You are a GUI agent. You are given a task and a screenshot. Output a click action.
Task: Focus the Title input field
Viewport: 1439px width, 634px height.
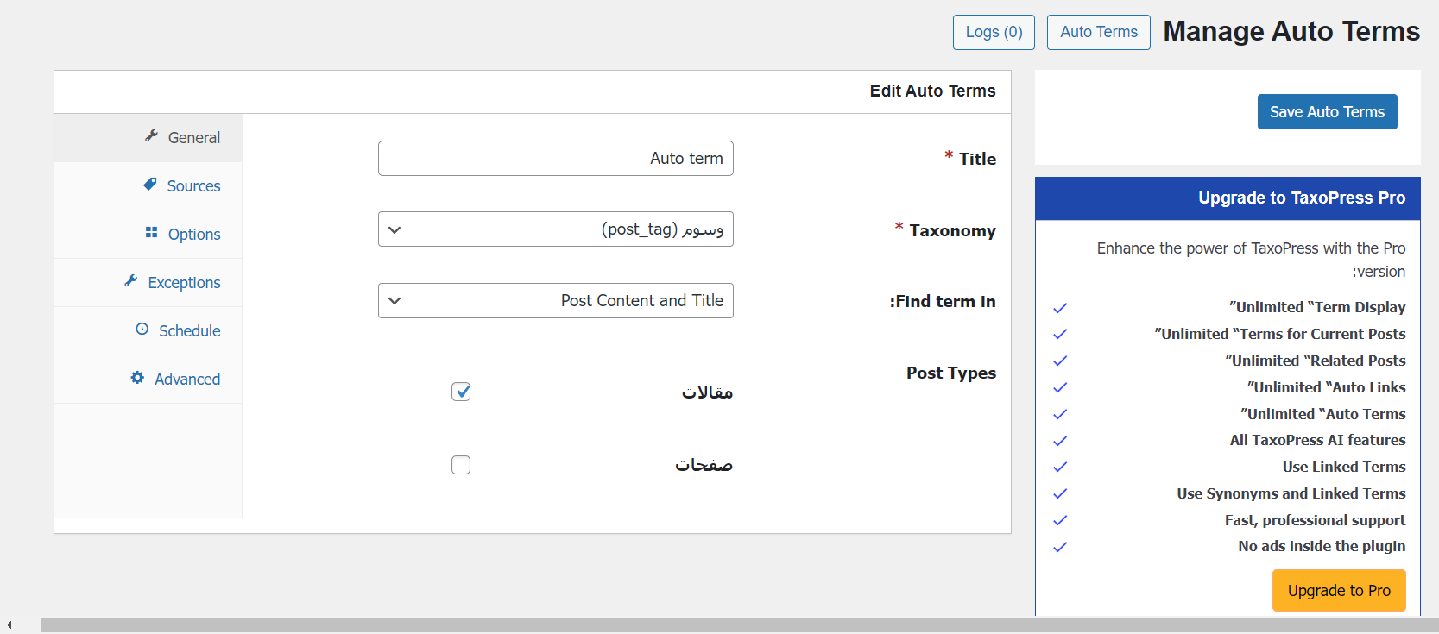555,159
